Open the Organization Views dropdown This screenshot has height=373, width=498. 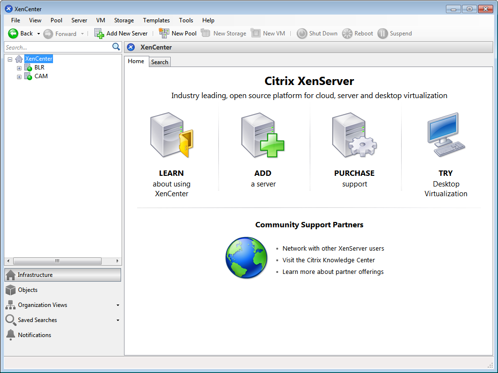coord(118,305)
